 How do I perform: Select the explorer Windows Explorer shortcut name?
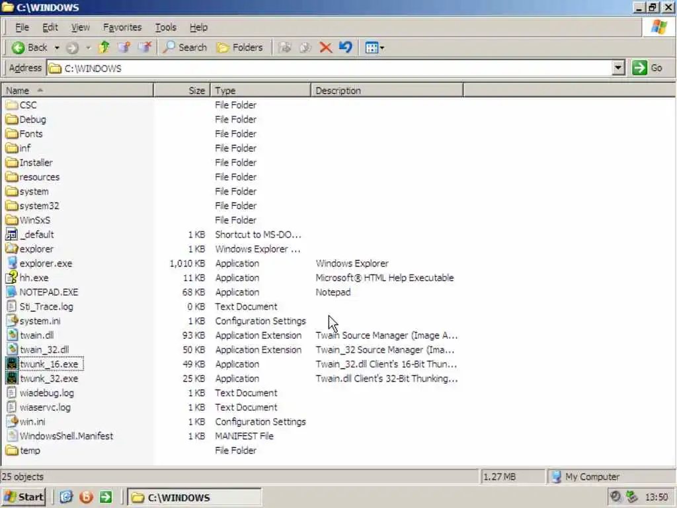click(x=37, y=249)
